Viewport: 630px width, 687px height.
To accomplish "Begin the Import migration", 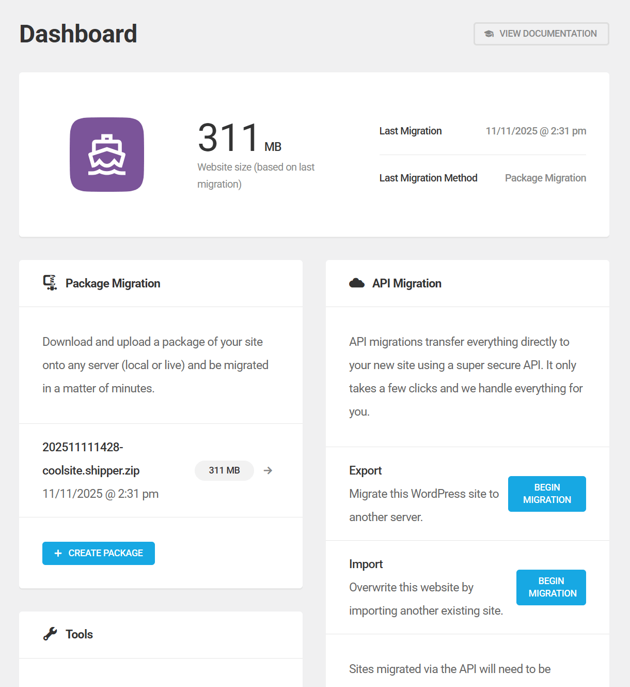I will pos(550,587).
